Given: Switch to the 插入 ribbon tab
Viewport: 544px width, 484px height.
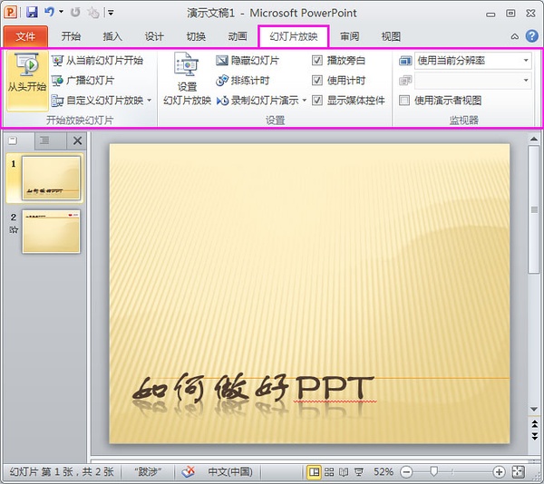Looking at the screenshot, I should click(x=112, y=36).
